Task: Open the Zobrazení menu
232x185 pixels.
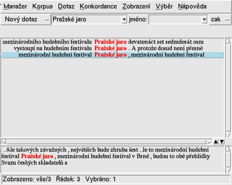Action: [136, 7]
